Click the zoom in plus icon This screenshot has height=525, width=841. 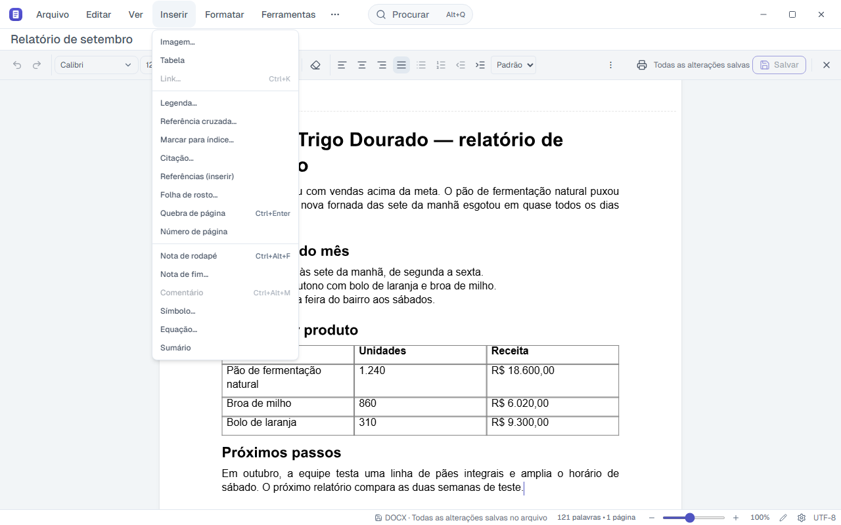point(736,518)
